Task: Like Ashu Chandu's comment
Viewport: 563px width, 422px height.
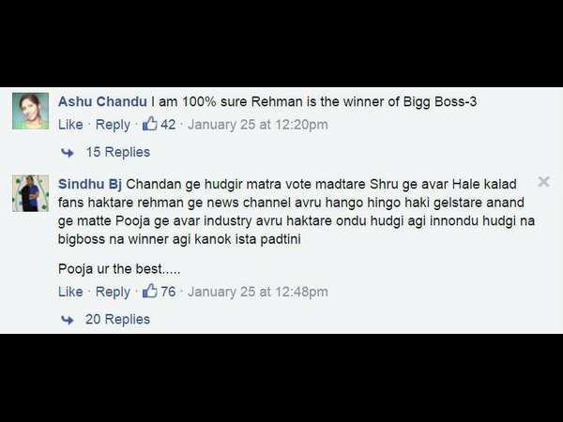Action: pyautogui.click(x=70, y=125)
